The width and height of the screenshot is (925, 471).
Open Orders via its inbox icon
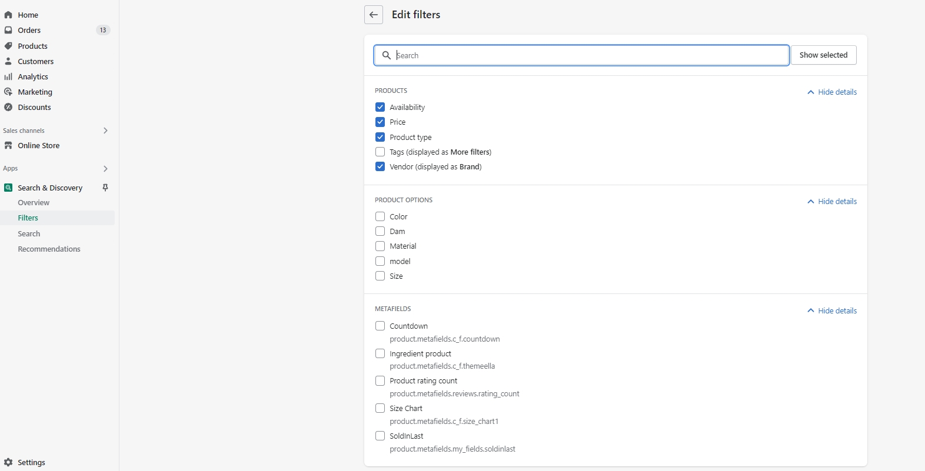(x=8, y=30)
